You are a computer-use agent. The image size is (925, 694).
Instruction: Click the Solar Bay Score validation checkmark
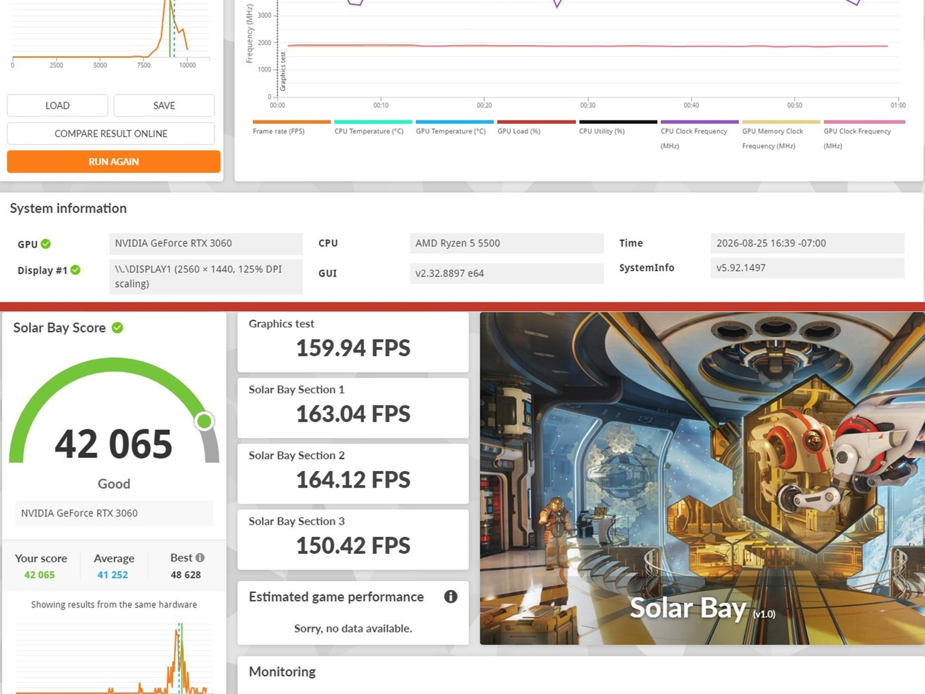(x=117, y=328)
